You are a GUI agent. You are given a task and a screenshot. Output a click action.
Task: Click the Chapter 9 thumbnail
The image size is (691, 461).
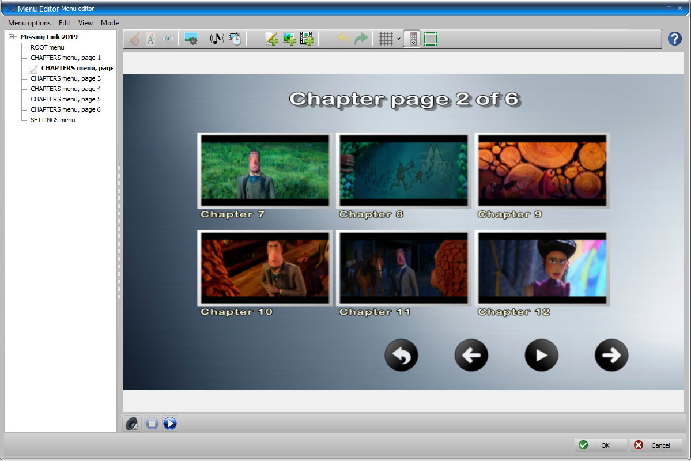[542, 170]
